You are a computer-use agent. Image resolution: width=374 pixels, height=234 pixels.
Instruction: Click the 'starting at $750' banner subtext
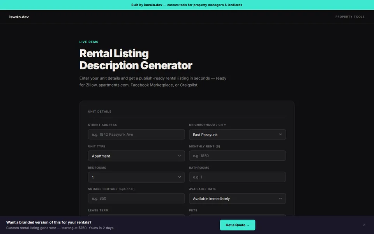pyautogui.click(x=60, y=228)
